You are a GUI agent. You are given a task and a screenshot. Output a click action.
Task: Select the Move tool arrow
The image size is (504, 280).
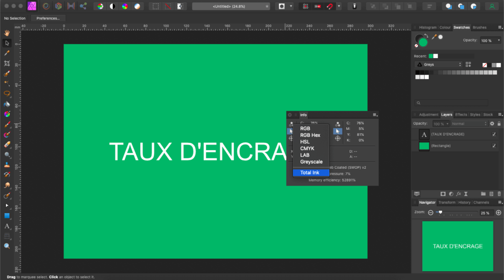(x=7, y=43)
